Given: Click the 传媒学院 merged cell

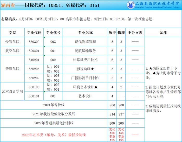Looking at the screenshot, I should [x=12, y=69].
